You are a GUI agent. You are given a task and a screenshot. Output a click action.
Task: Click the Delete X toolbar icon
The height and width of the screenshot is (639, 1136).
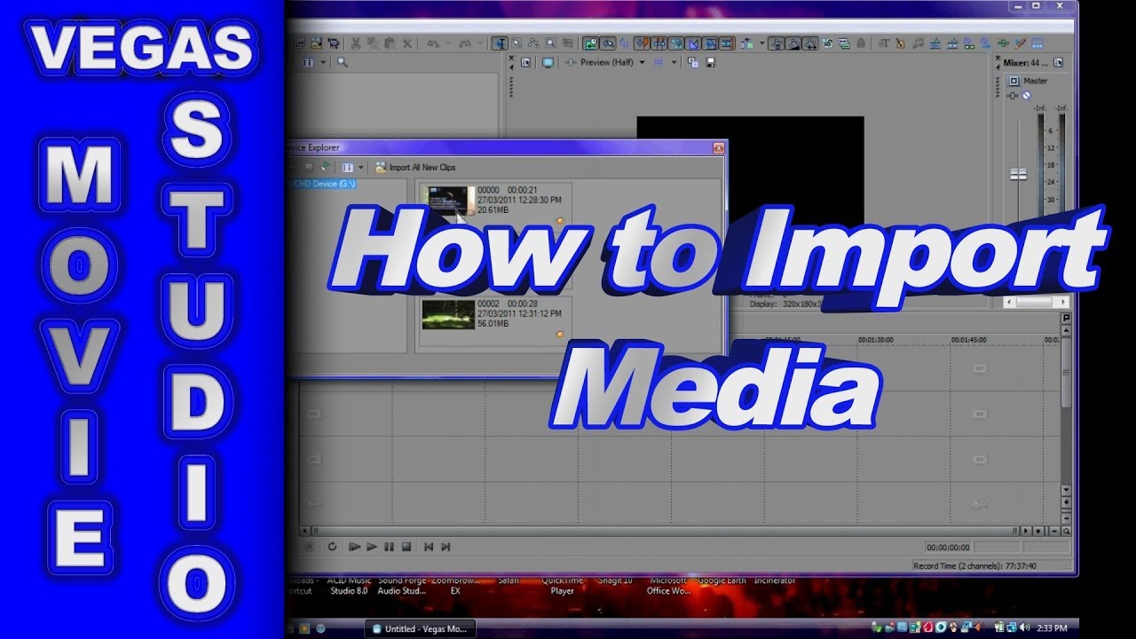407,43
